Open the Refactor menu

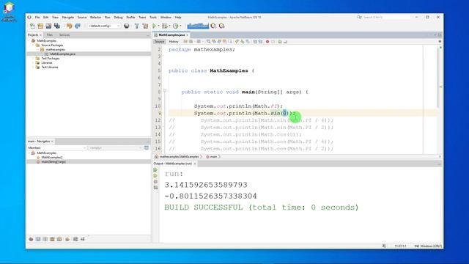(x=96, y=18)
